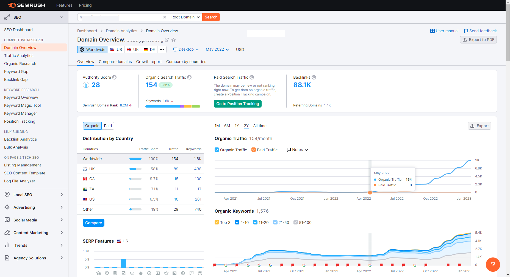The height and width of the screenshot is (277, 510).
Task: Select the 1Y time range
Action: click(237, 126)
